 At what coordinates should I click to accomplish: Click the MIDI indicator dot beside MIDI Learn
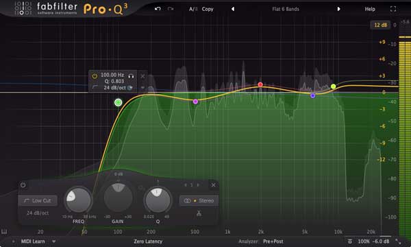pos(13,242)
